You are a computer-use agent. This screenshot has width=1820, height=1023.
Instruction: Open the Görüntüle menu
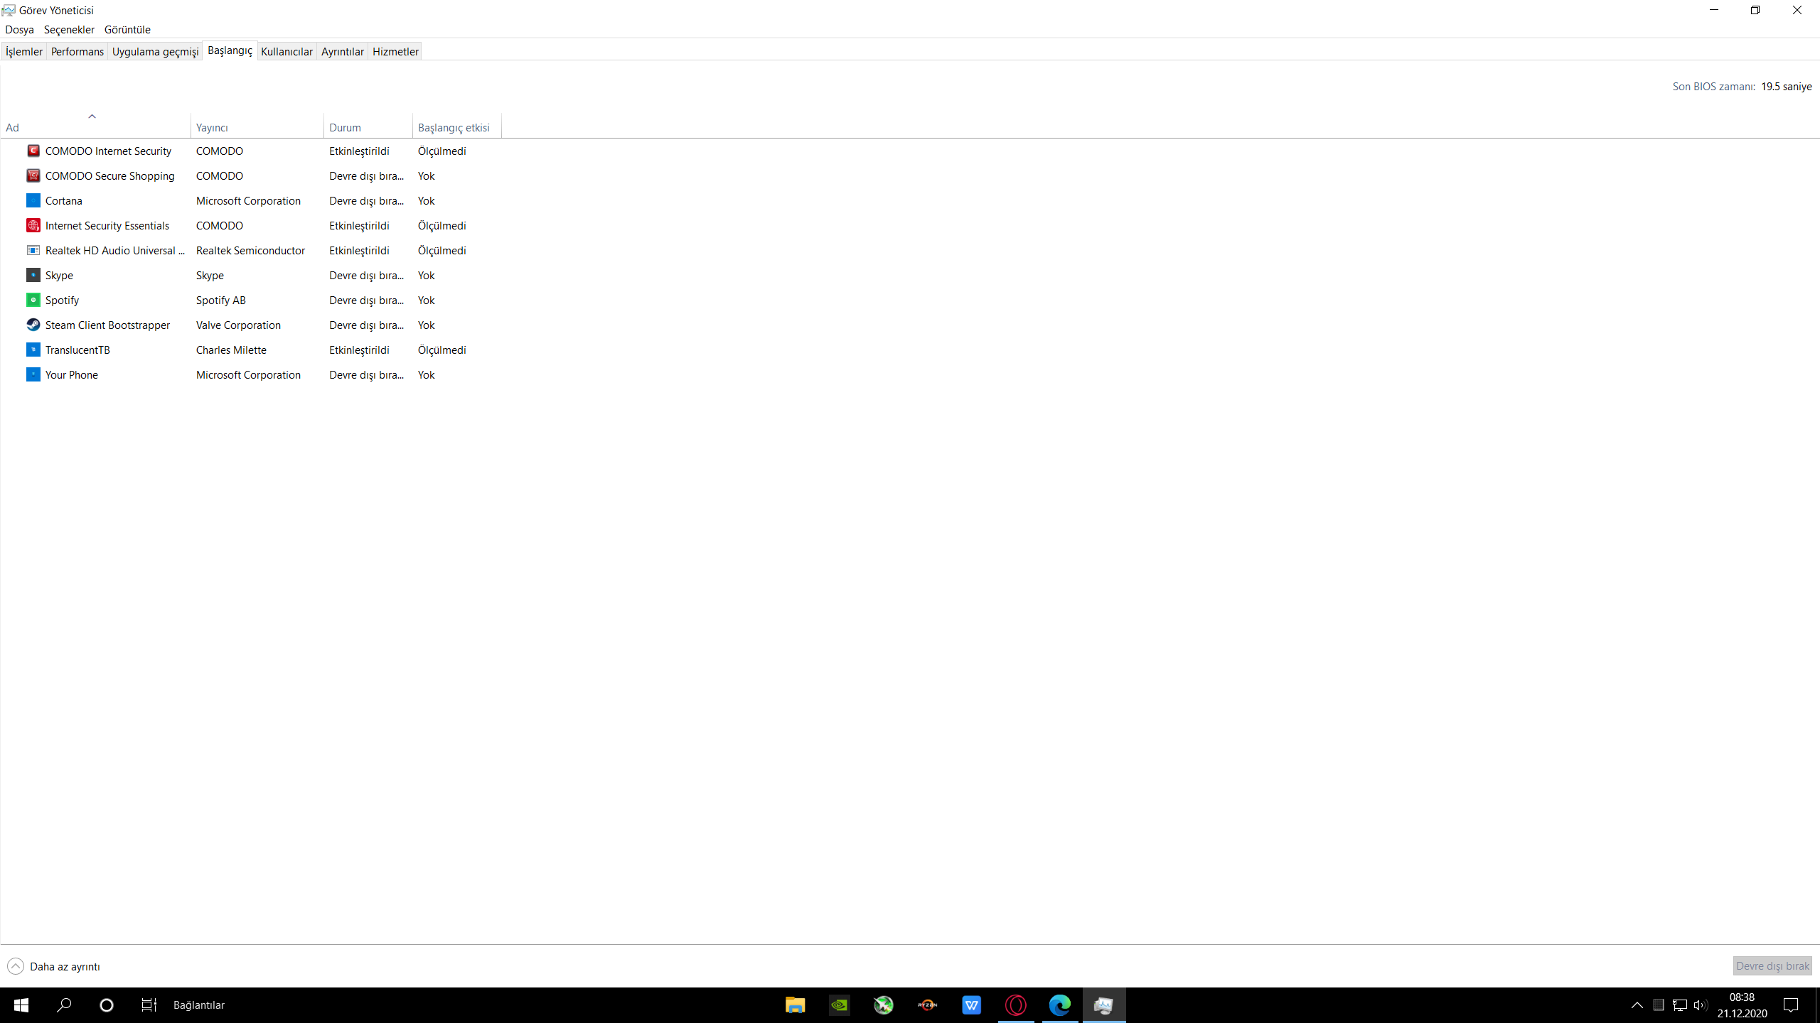click(x=127, y=29)
